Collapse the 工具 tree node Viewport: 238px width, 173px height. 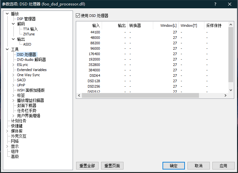pyautogui.click(x=7, y=49)
